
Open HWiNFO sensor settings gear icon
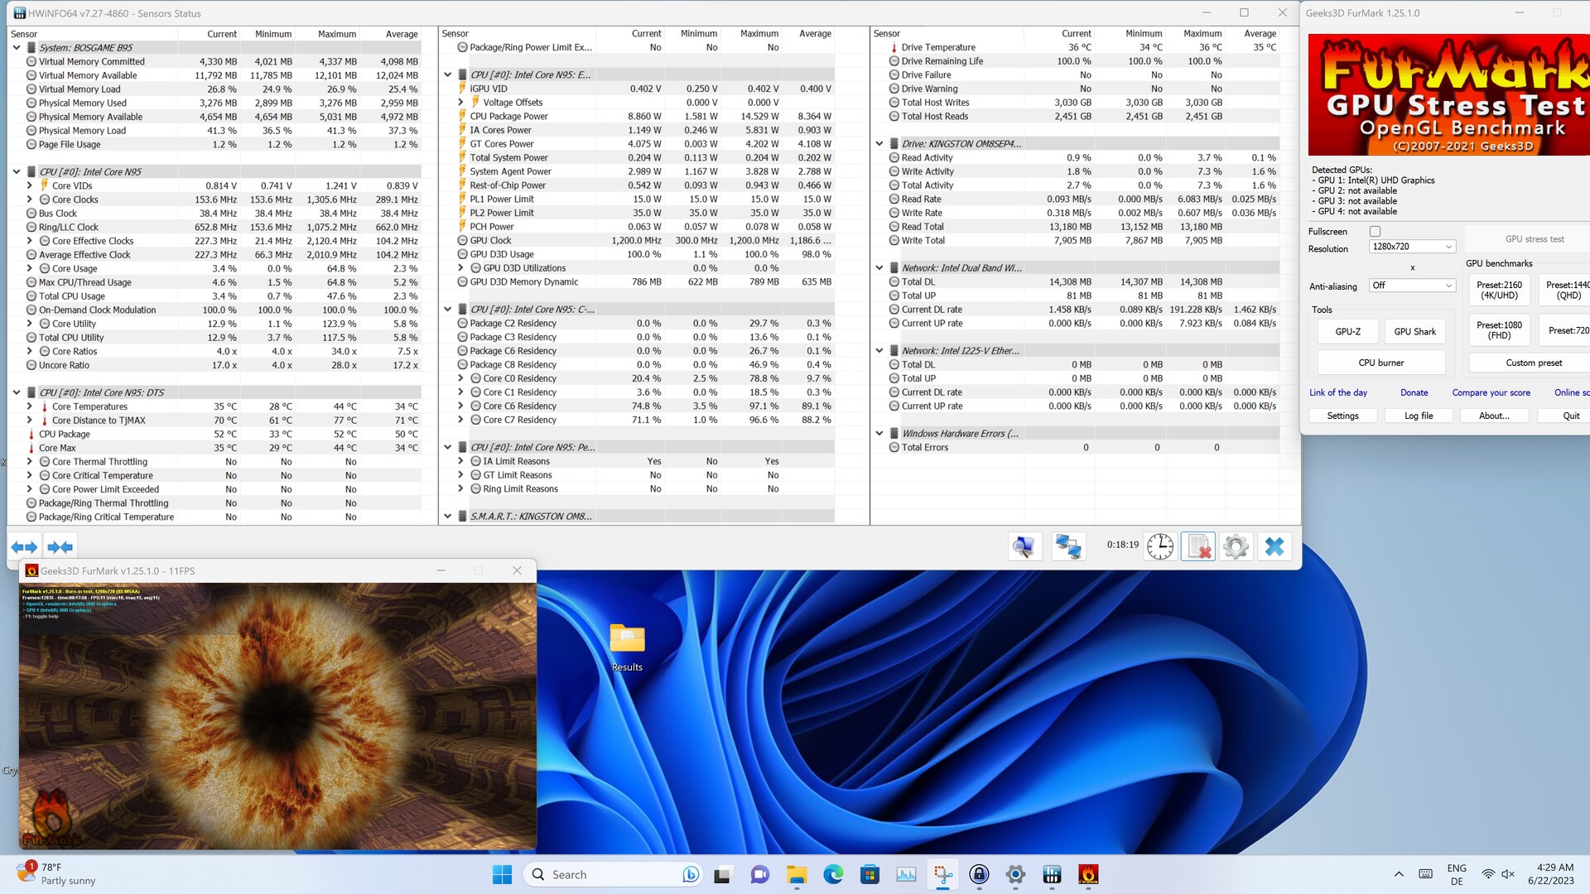click(x=1236, y=546)
